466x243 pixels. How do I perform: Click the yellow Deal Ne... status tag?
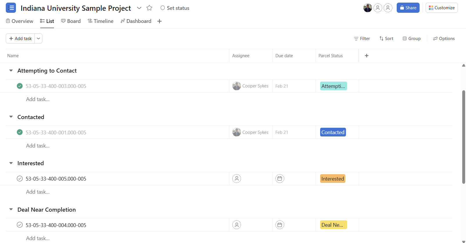pyautogui.click(x=333, y=225)
